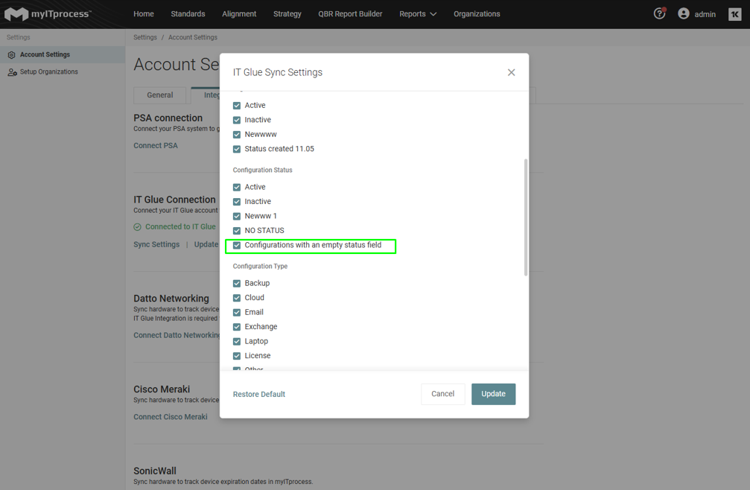Uncheck the License configuration type
The width and height of the screenshot is (750, 490).
click(x=237, y=356)
